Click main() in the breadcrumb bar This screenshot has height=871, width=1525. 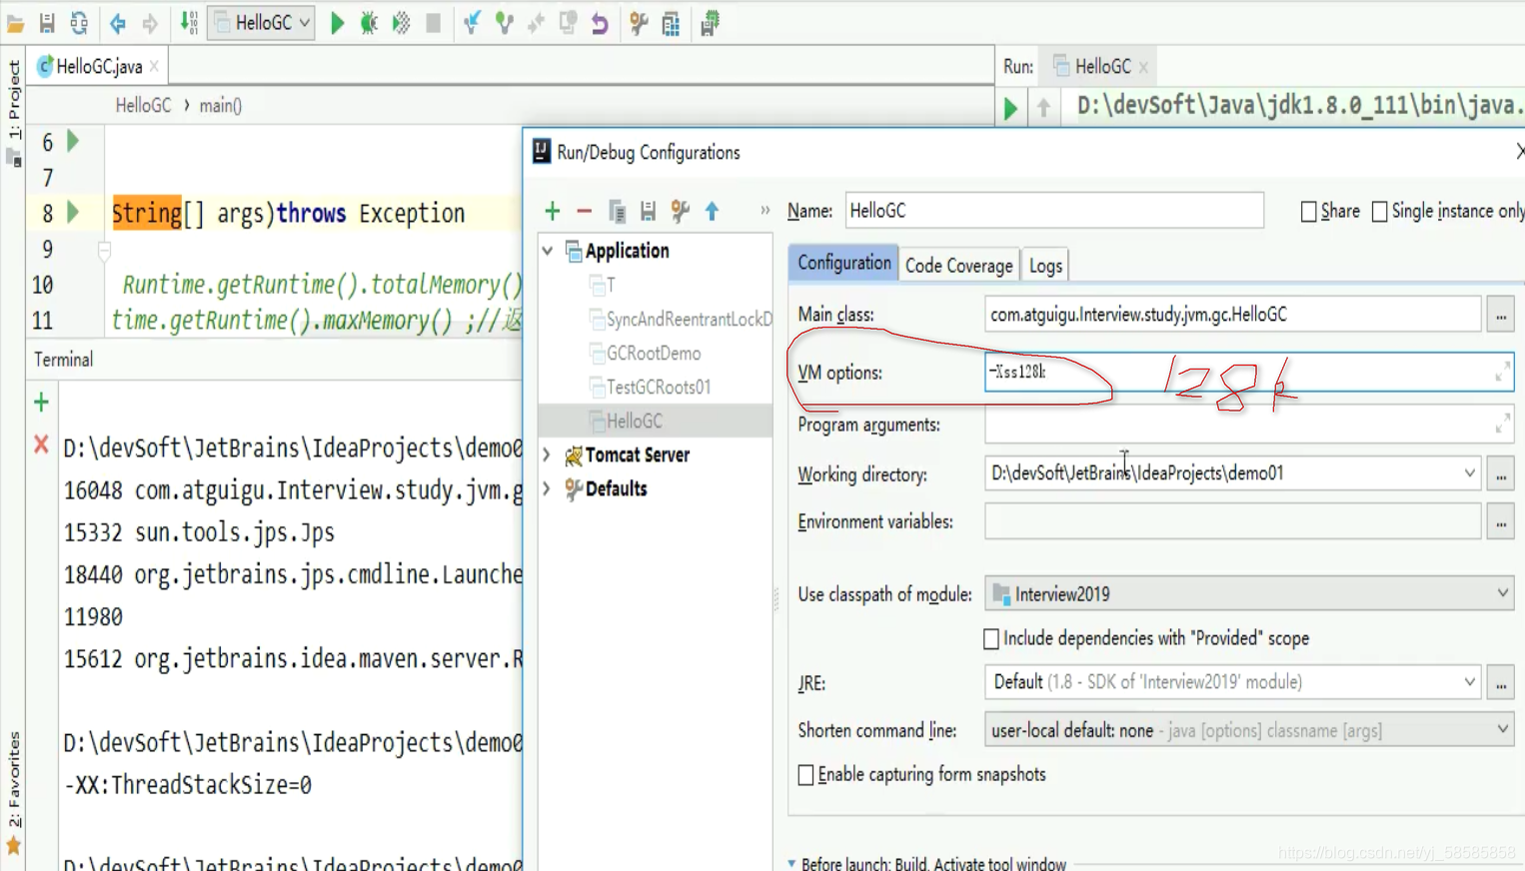click(x=220, y=105)
